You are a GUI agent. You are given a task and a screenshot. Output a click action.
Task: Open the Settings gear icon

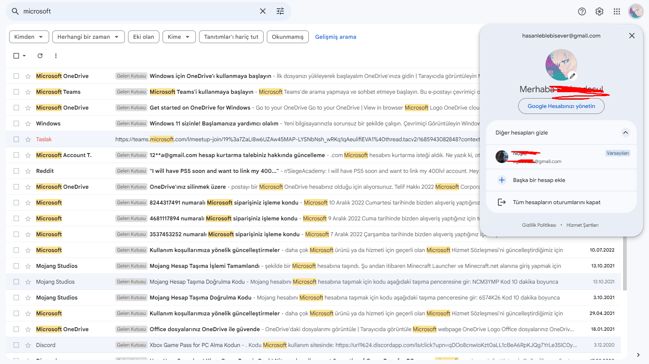coord(599,11)
